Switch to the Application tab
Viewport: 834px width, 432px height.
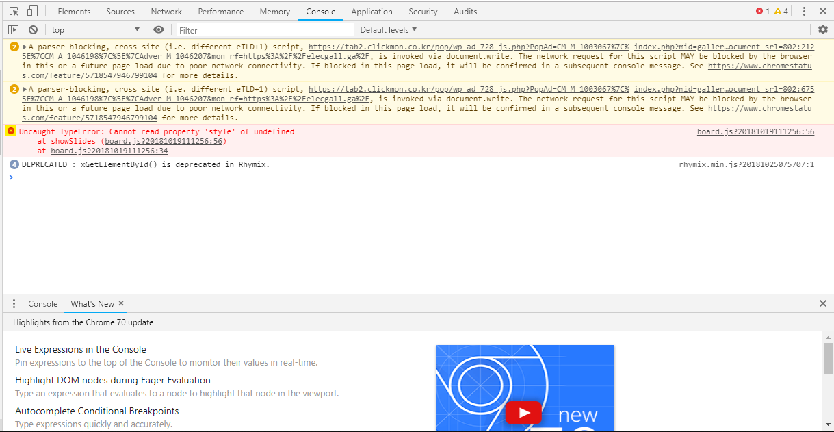click(x=372, y=12)
